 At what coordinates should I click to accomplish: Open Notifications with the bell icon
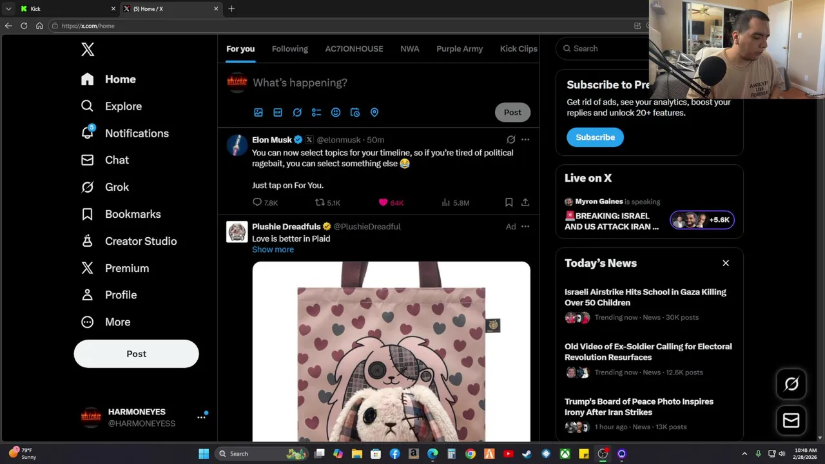pyautogui.click(x=124, y=133)
